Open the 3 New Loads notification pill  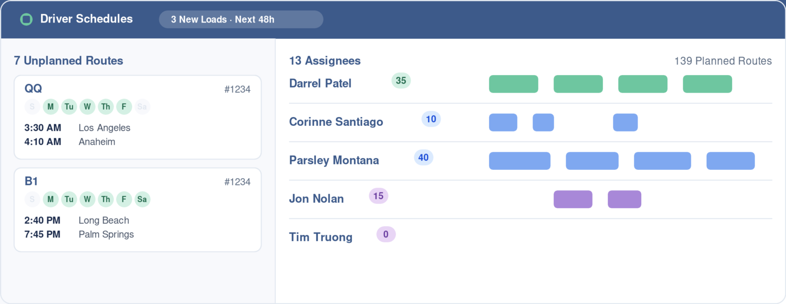[x=241, y=19]
